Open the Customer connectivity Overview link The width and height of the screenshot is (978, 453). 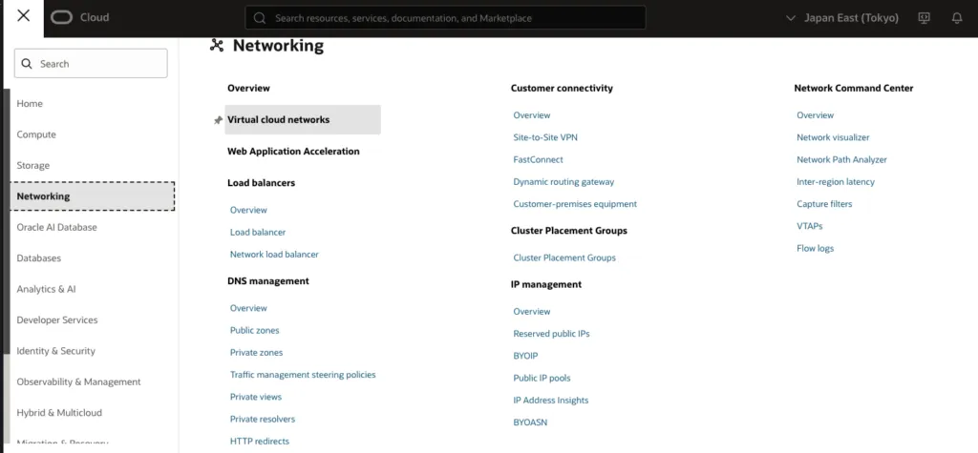pyautogui.click(x=532, y=115)
